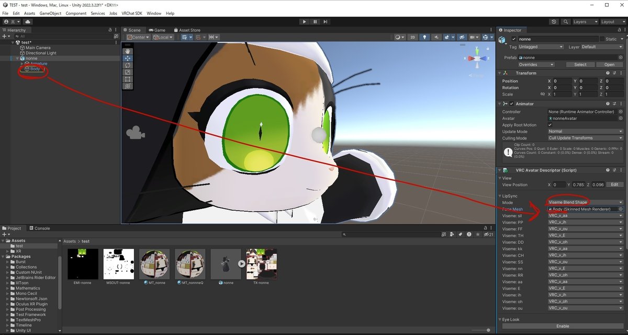Pick Face Mesh object with circle selector
The image size is (628, 335).
click(621, 209)
